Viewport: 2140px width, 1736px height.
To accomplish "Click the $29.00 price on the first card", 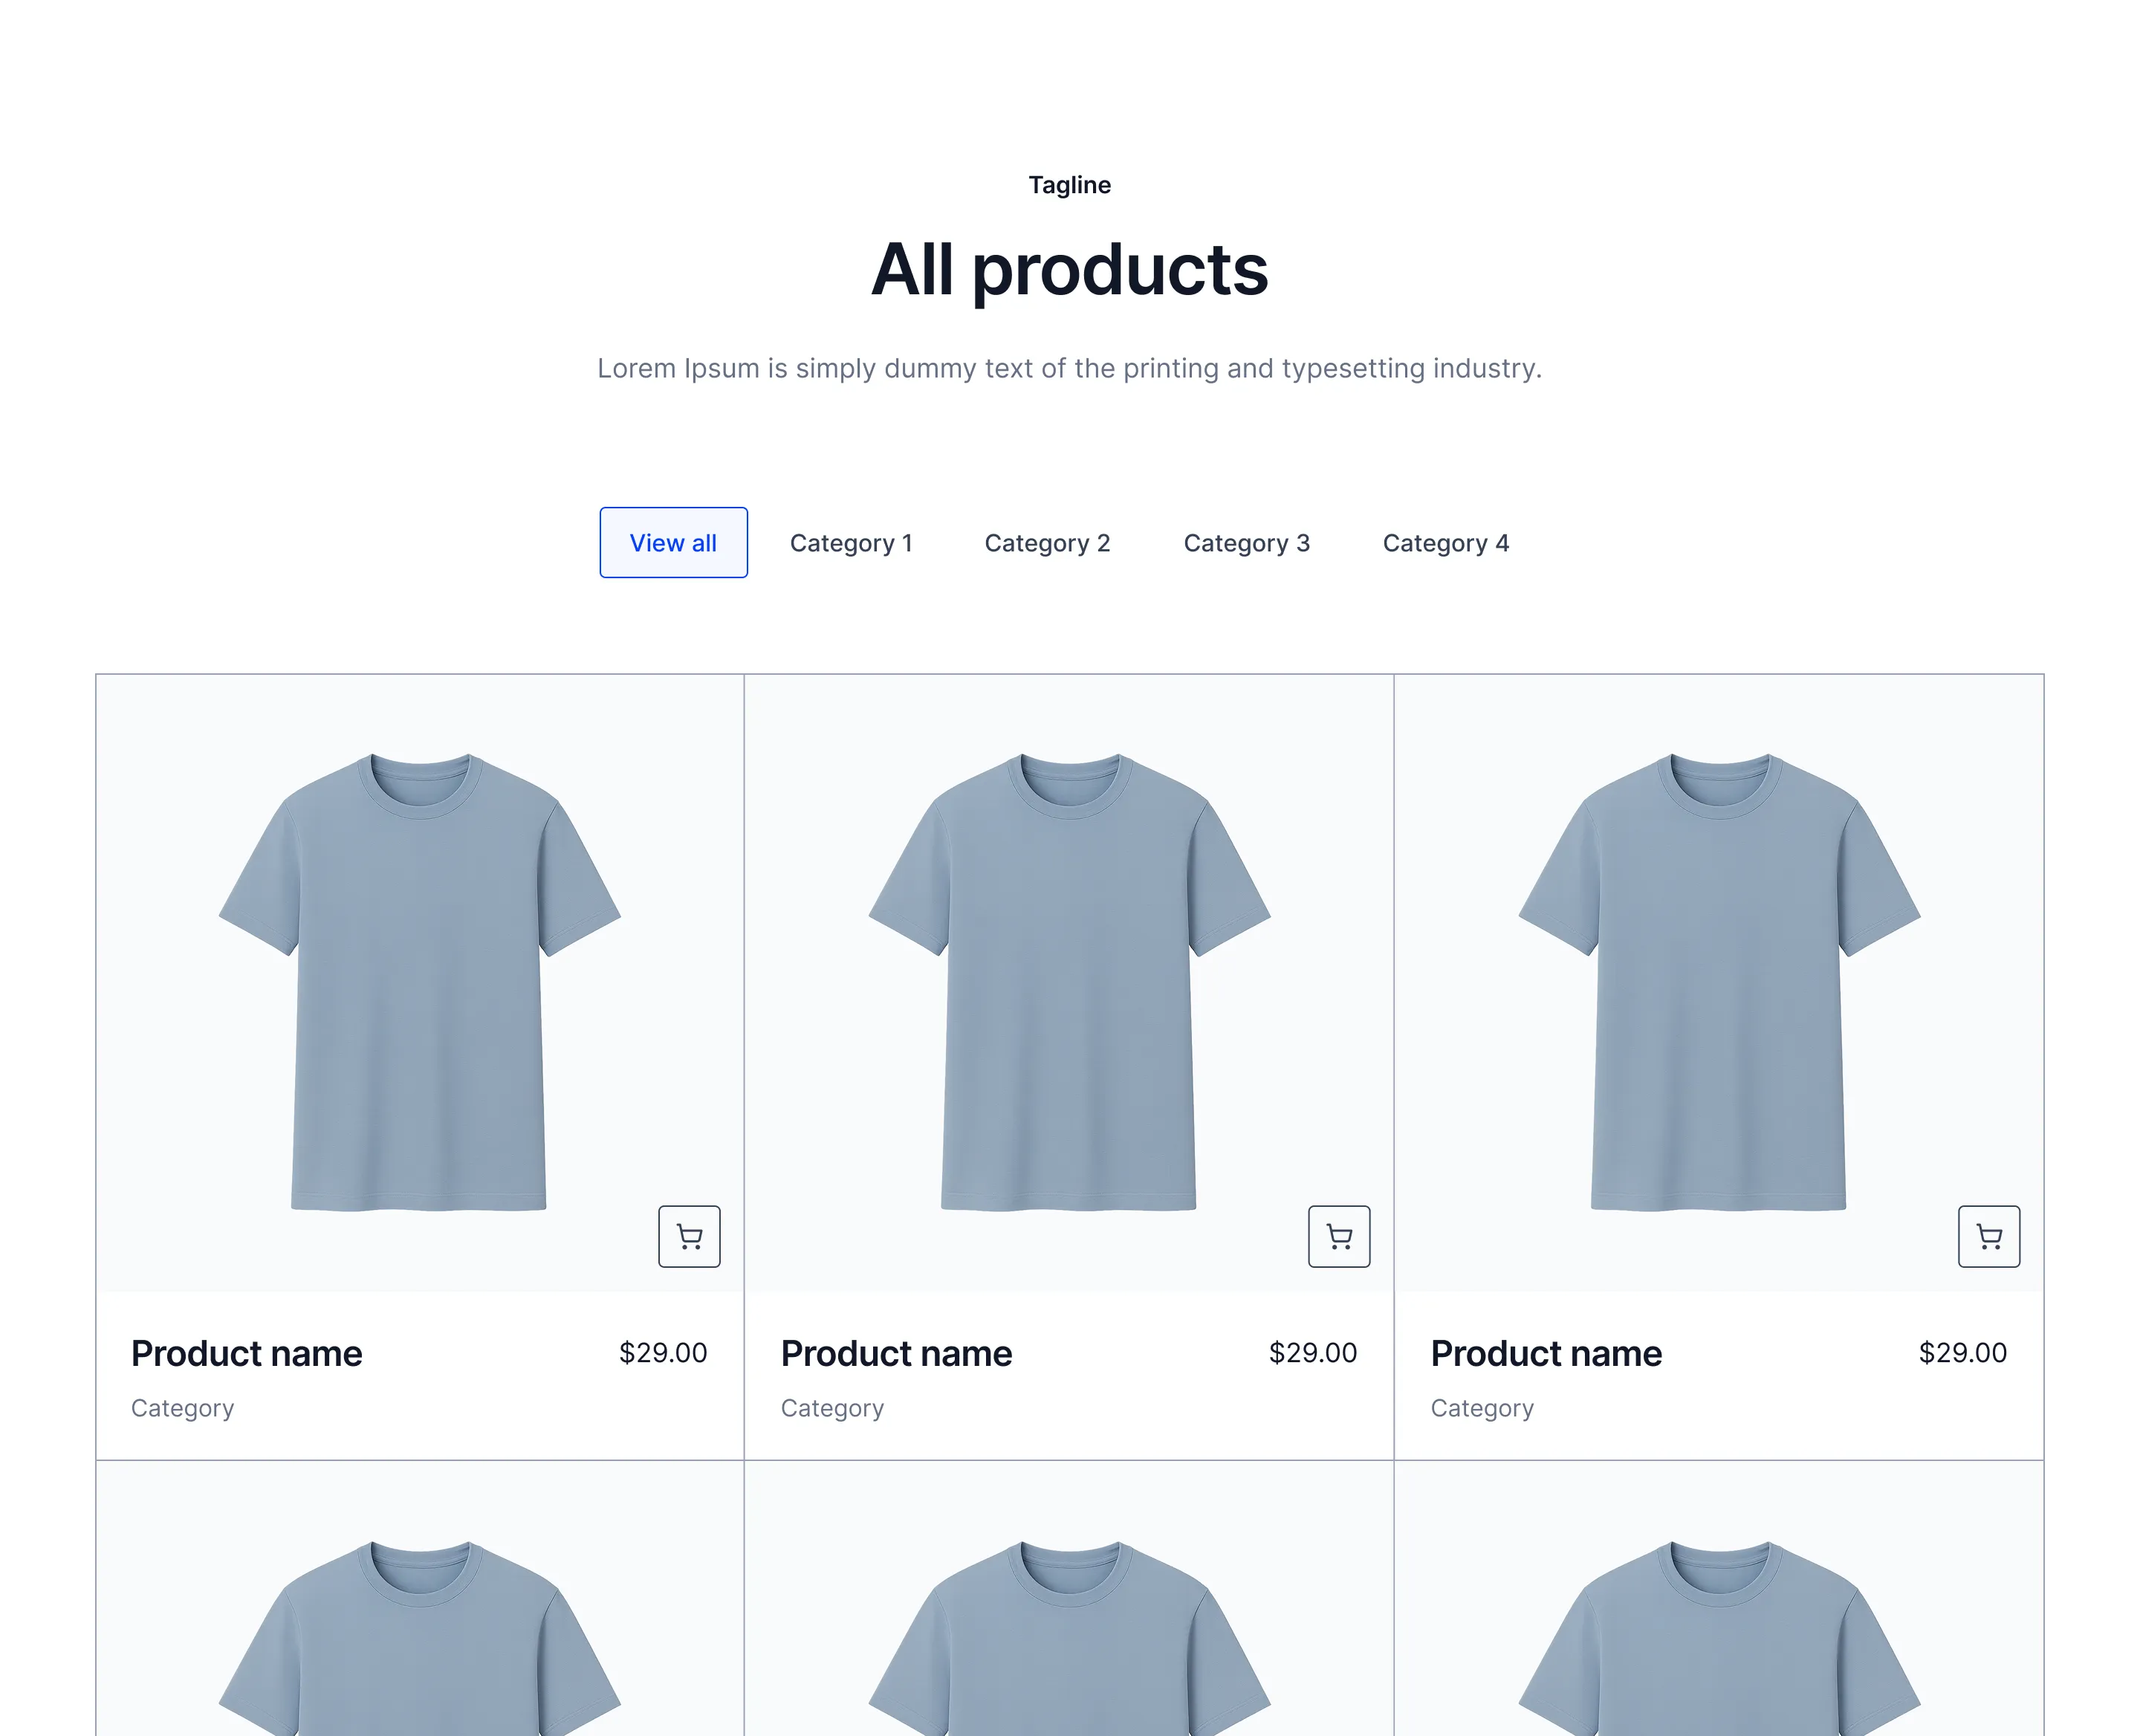I will click(x=663, y=1352).
